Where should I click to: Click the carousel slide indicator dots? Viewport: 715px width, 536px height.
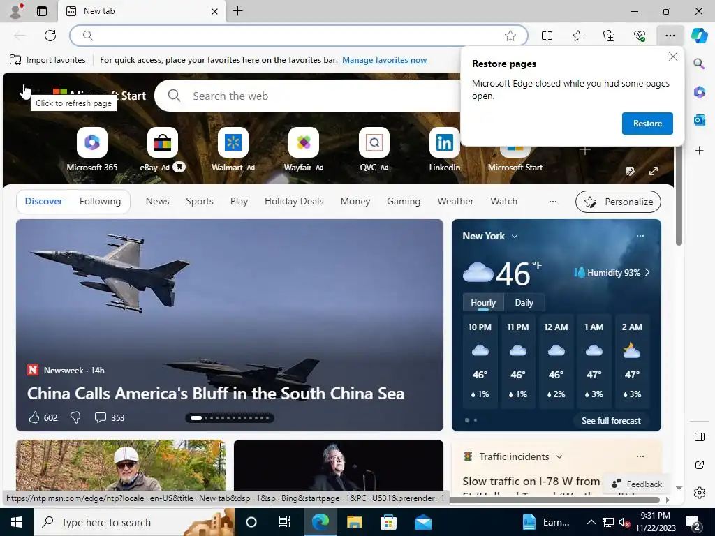point(230,417)
